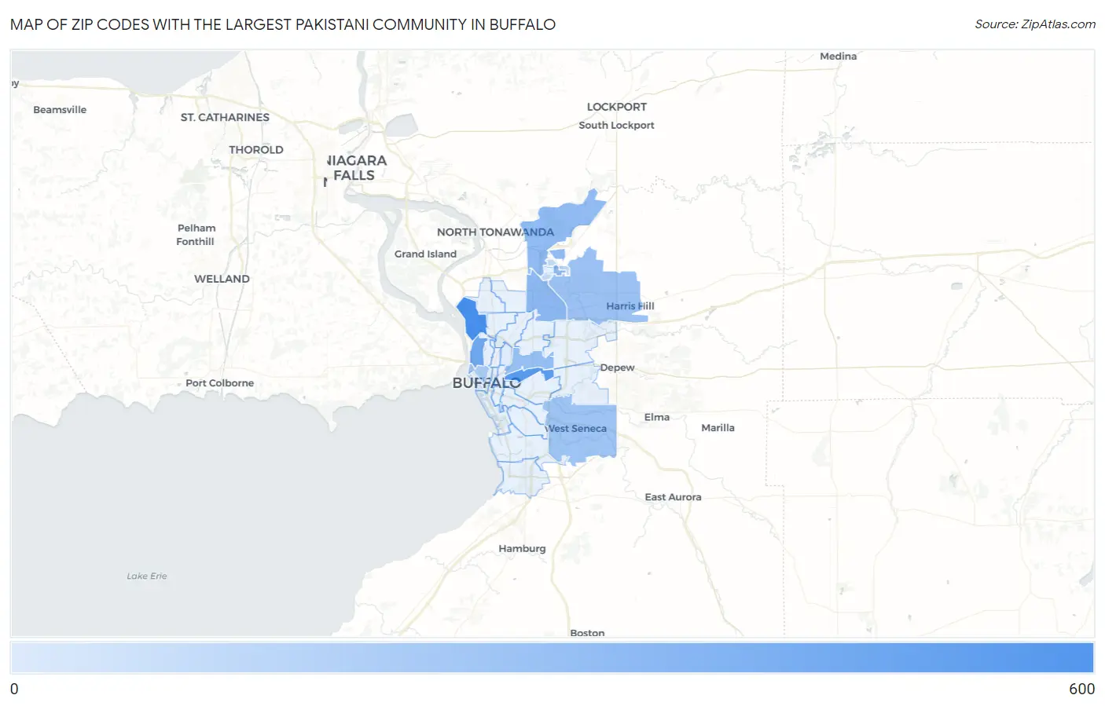
Task: Click the Beamsville label
Action: click(60, 109)
